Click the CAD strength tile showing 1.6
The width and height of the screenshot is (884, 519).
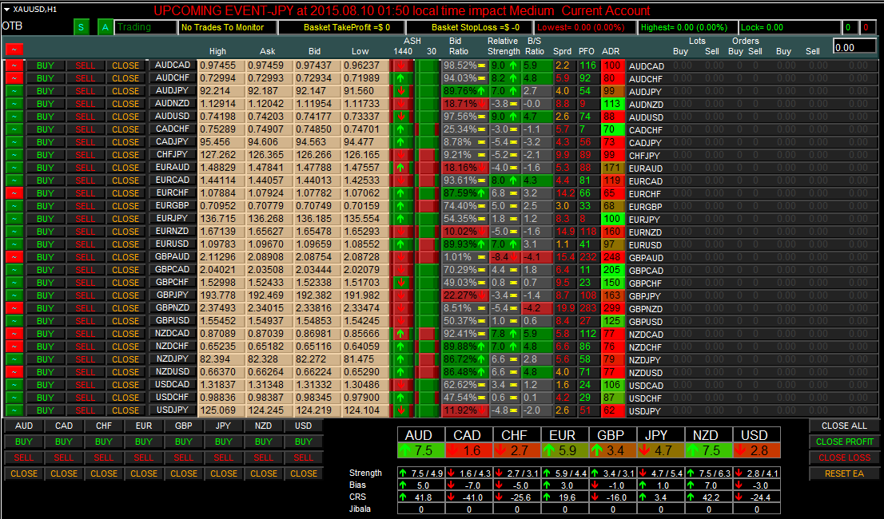point(469,450)
